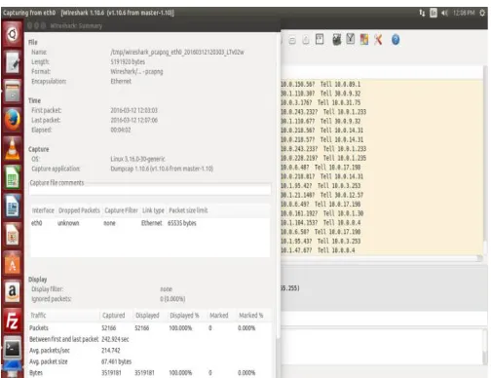Open LibreOffice Writer from the dock
Image resolution: width=491 pixels, height=378 pixels.
(x=13, y=206)
